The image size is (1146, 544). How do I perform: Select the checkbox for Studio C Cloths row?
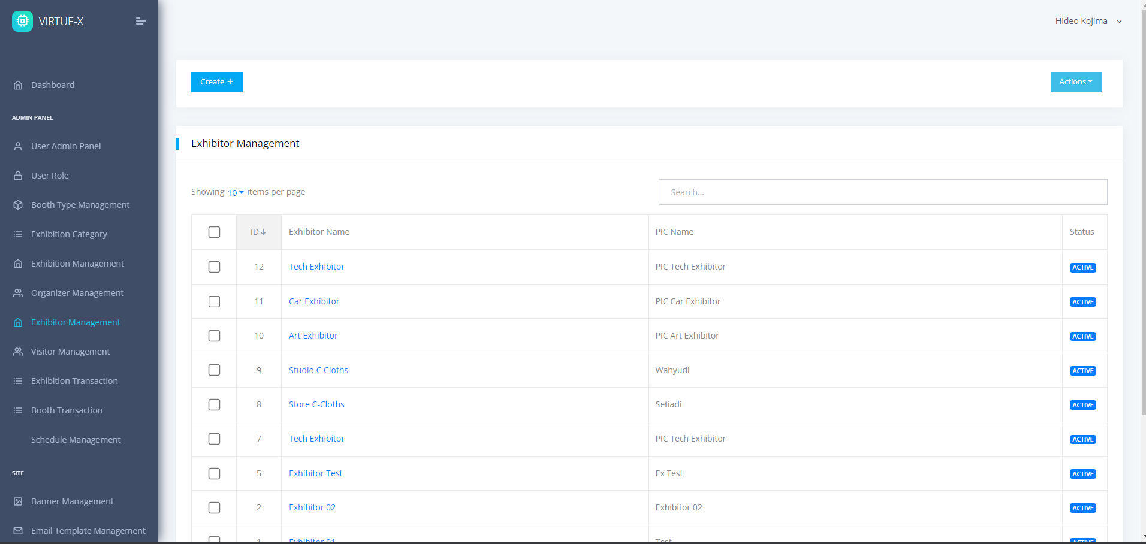[214, 370]
